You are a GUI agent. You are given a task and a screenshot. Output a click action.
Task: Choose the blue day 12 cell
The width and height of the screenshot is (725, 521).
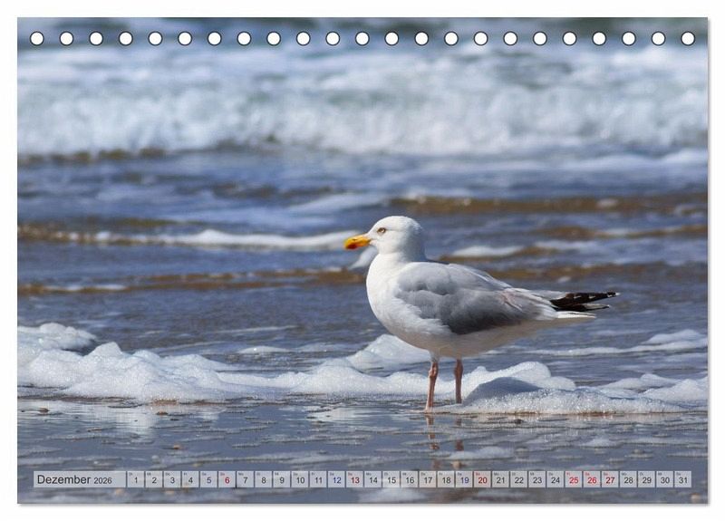coord(336,479)
